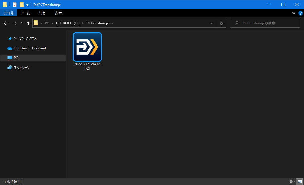This screenshot has width=304, height=185.
Task: Expand chevron before PC in address bar
Action: click(41, 23)
